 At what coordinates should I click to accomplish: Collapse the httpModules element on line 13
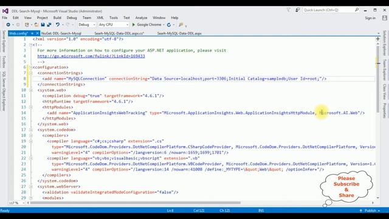click(30, 107)
